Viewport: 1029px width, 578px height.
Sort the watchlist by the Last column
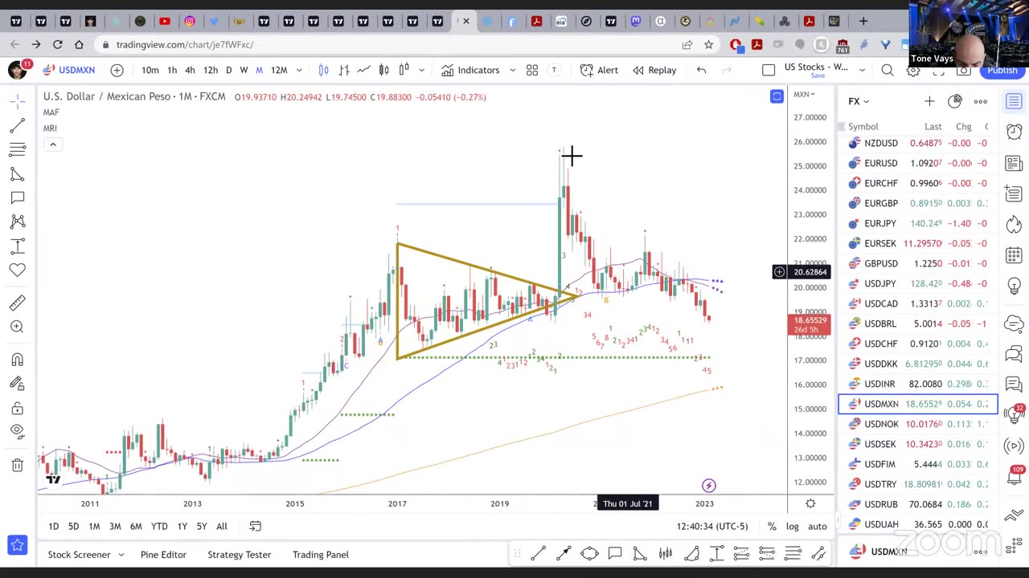pos(933,126)
